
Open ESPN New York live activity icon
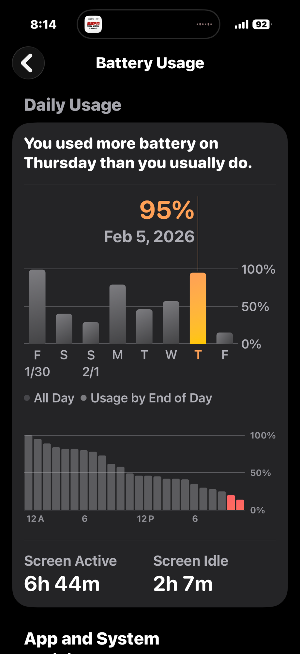point(93,24)
